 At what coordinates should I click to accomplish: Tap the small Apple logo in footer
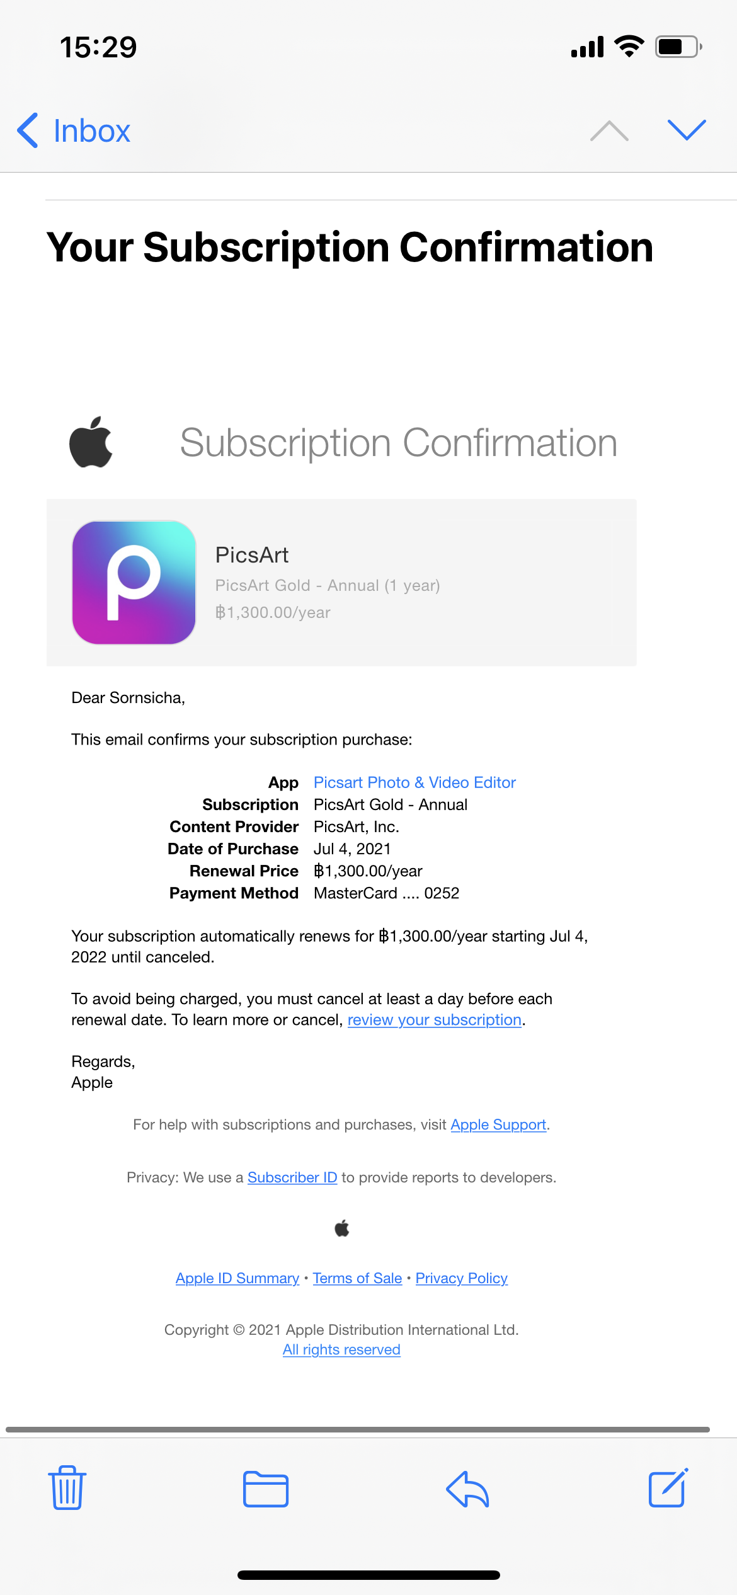[x=342, y=1228]
